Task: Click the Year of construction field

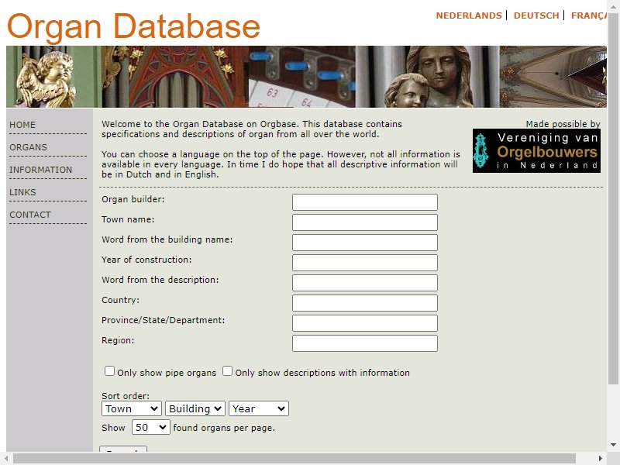Action: [x=364, y=263]
